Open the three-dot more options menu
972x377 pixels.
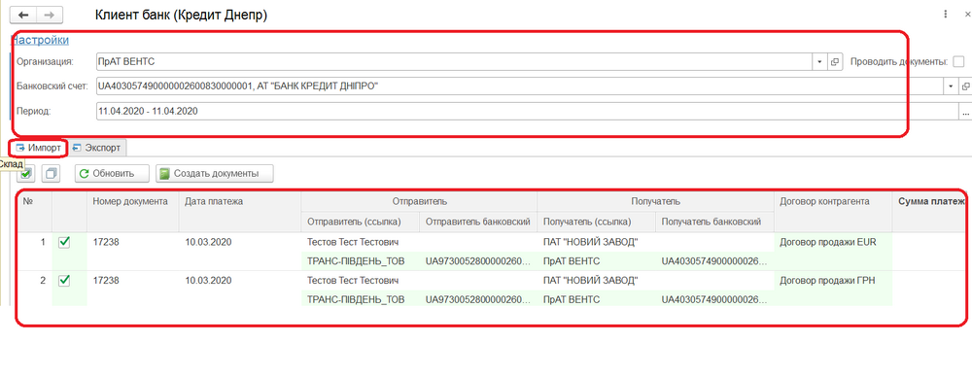click(946, 14)
